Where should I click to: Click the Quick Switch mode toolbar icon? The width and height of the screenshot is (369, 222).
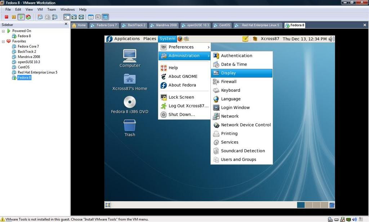(74, 17)
